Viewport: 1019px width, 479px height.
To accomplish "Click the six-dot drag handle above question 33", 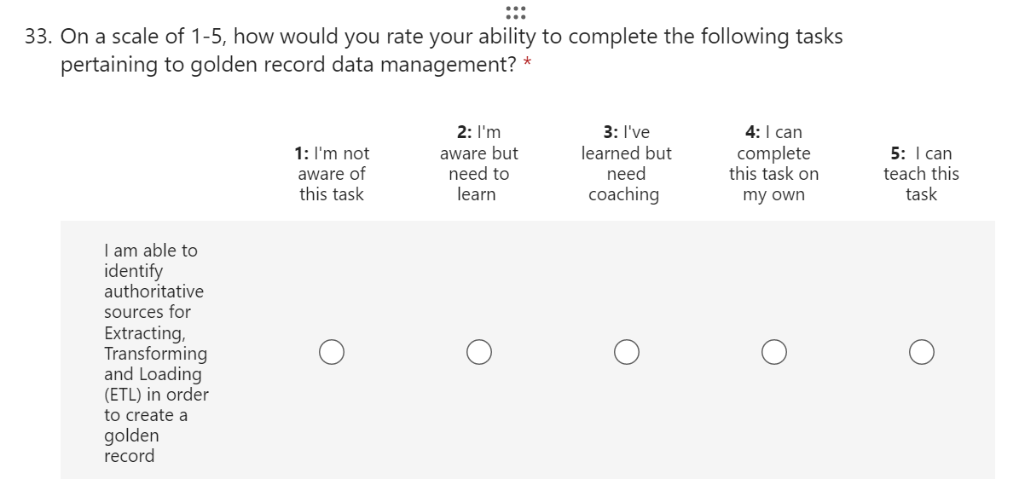I will (515, 13).
